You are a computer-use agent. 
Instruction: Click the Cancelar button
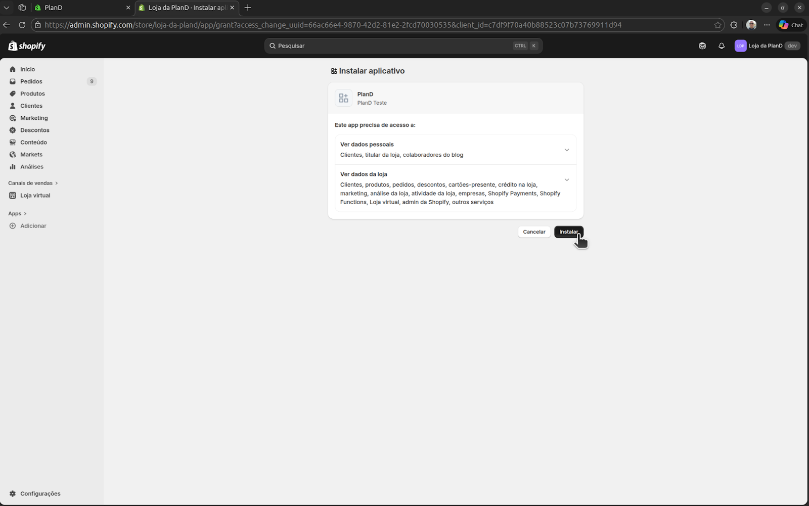click(534, 232)
